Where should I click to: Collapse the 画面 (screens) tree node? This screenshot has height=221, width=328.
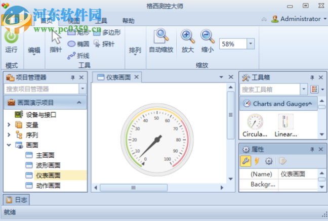pyautogui.click(x=9, y=145)
